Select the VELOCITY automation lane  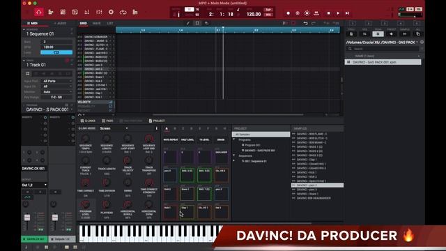pos(95,102)
